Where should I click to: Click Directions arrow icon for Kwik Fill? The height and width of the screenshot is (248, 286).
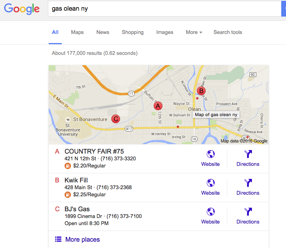pyautogui.click(x=248, y=183)
